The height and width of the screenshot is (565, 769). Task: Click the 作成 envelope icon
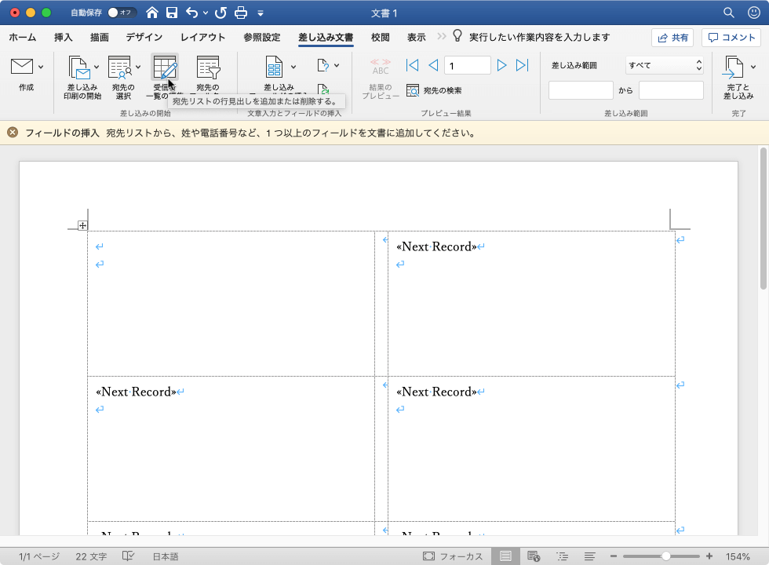tap(22, 67)
